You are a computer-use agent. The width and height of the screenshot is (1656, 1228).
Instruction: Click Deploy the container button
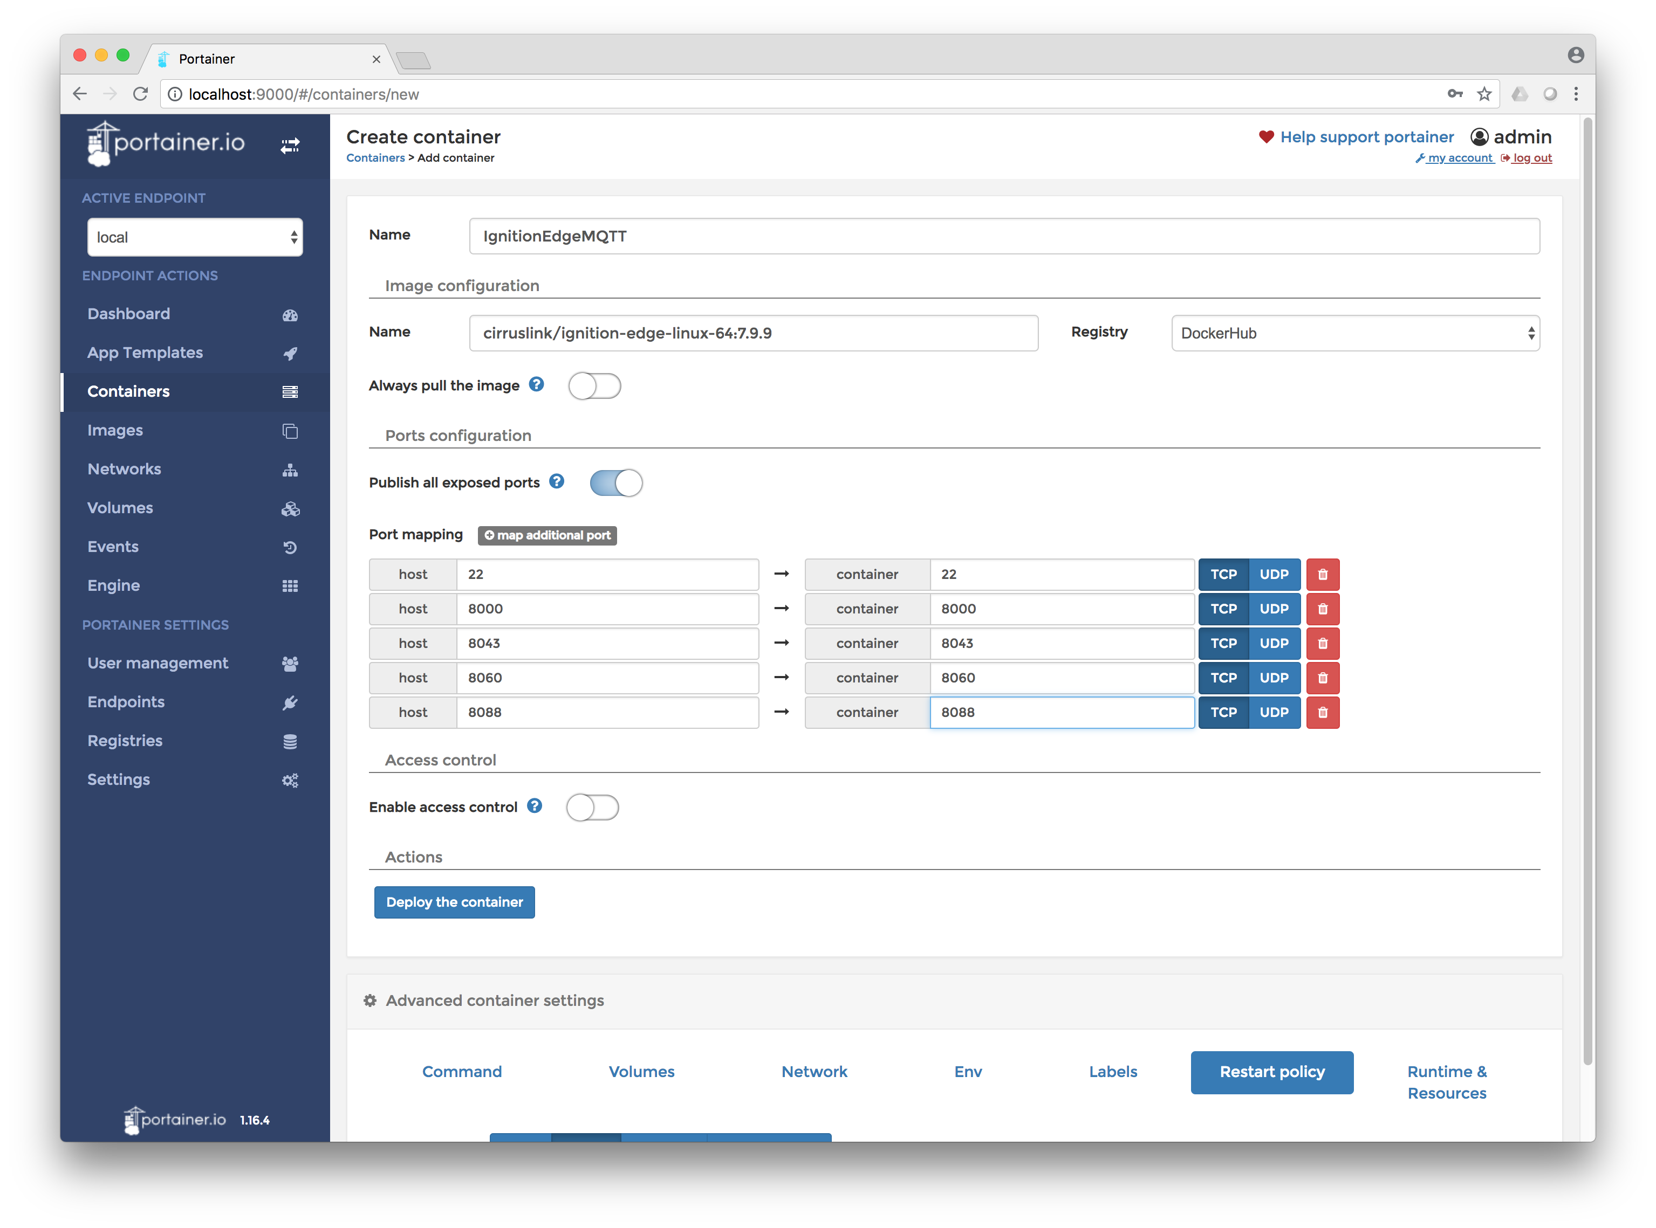coord(454,902)
